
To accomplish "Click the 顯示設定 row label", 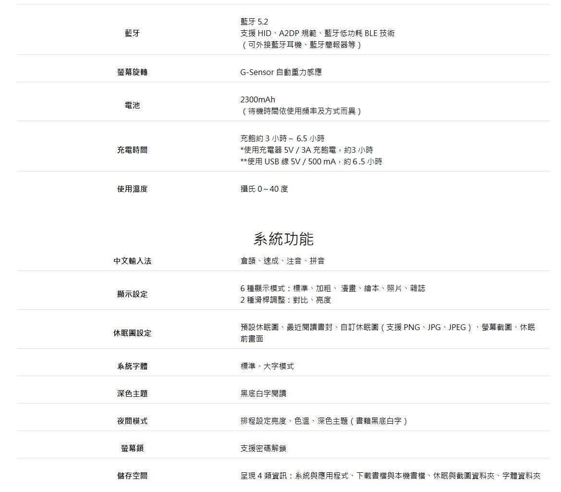I will coord(132,294).
